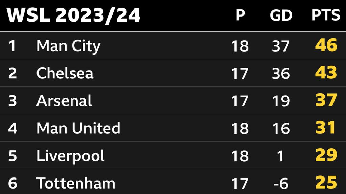The height and width of the screenshot is (194, 346).
Task: Click Man City's 46 points value
Action: 326,45
